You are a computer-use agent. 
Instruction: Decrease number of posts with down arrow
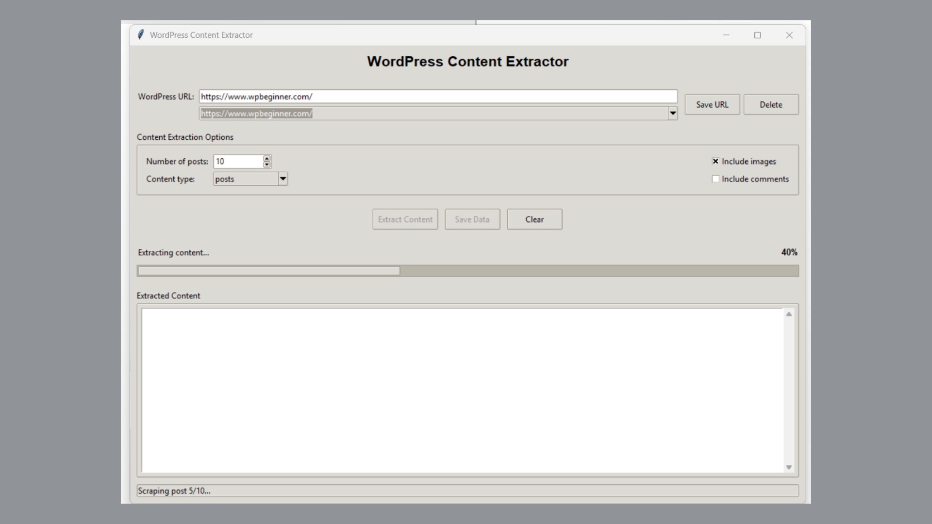pyautogui.click(x=266, y=164)
